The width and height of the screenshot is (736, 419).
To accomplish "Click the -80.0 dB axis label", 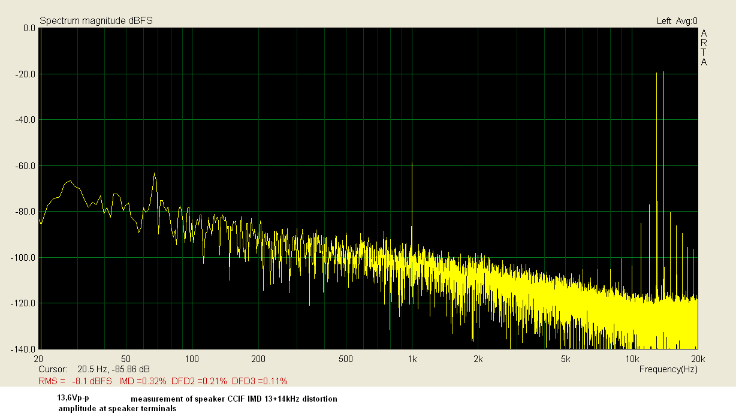I will (x=26, y=212).
